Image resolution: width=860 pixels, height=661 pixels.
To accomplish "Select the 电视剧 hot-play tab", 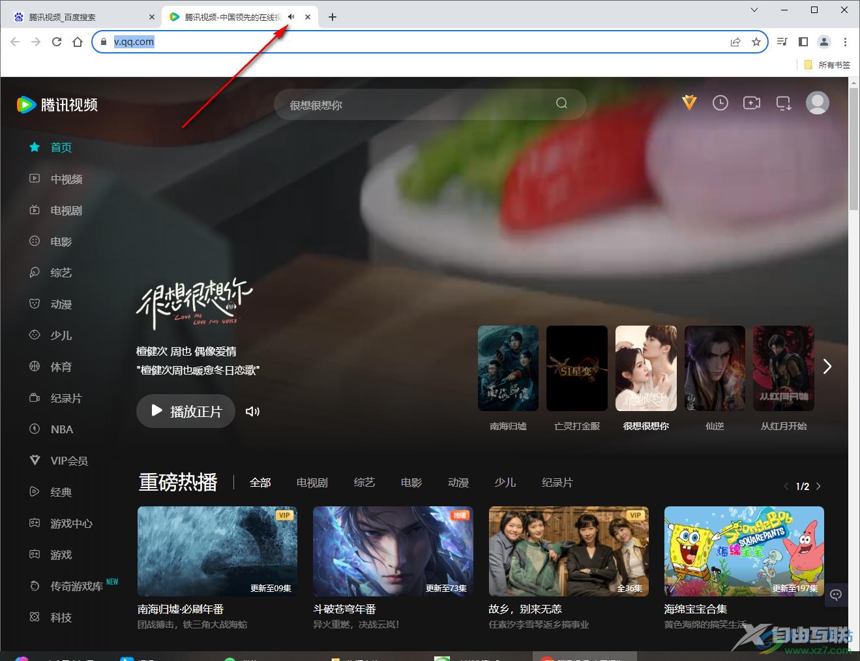I will click(312, 483).
